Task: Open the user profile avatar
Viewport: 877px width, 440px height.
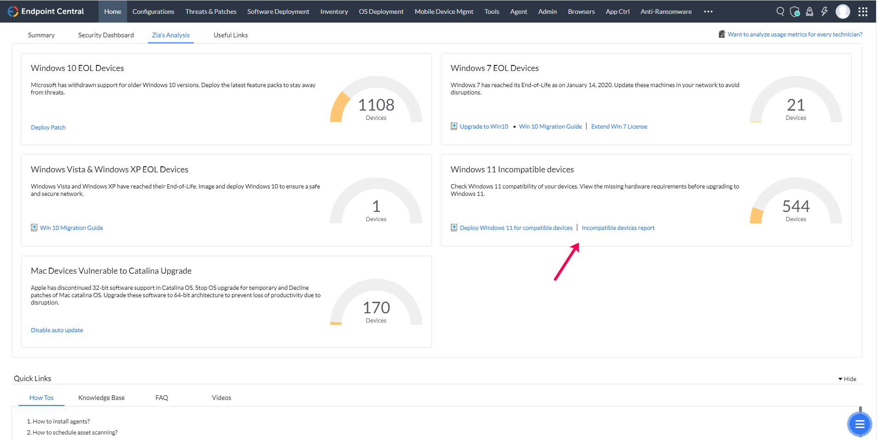Action: (843, 12)
